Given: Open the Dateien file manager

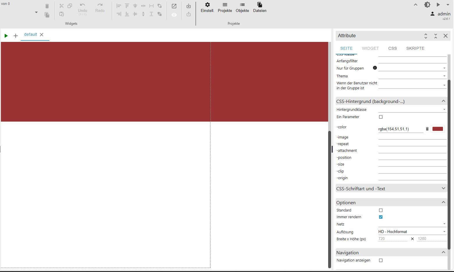Looking at the screenshot, I should pyautogui.click(x=260, y=8).
